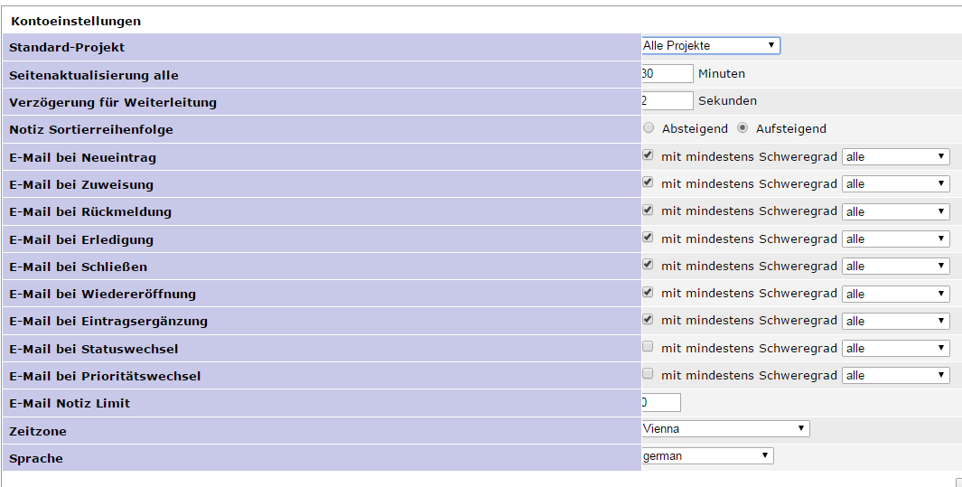Toggle the E-Mail bei Zuweisung checkbox
The image size is (962, 487).
tap(648, 183)
